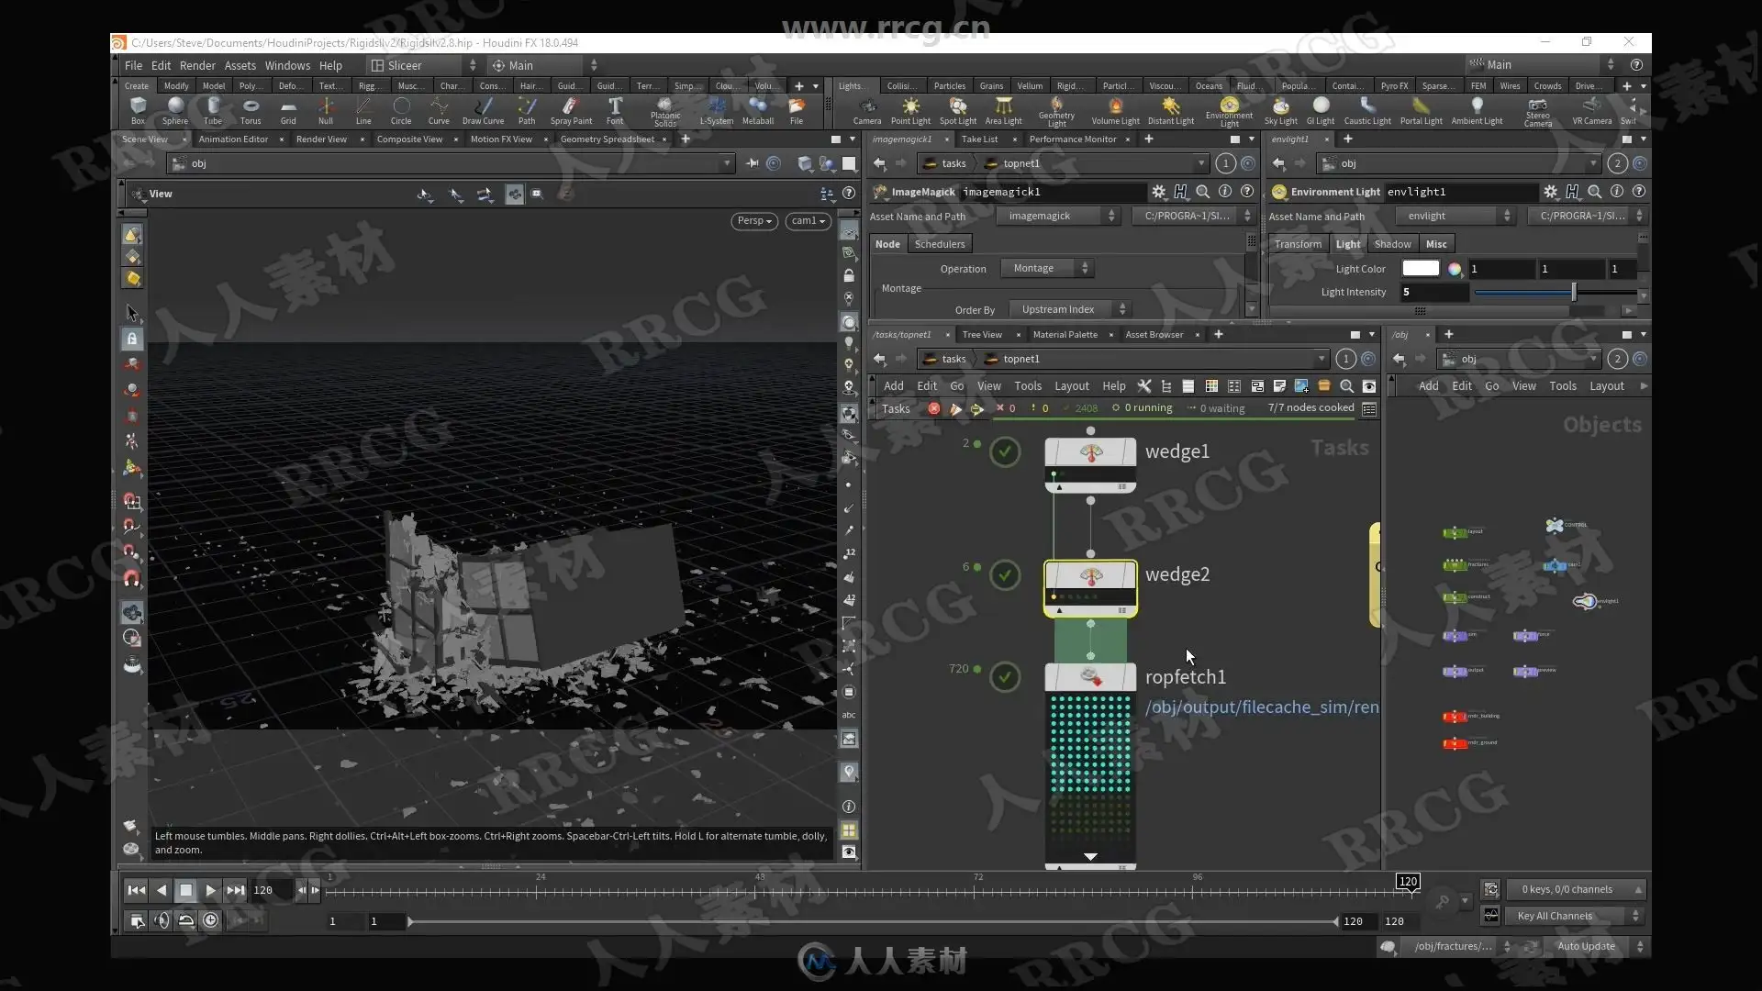Click the Schedulers tab button

point(939,244)
